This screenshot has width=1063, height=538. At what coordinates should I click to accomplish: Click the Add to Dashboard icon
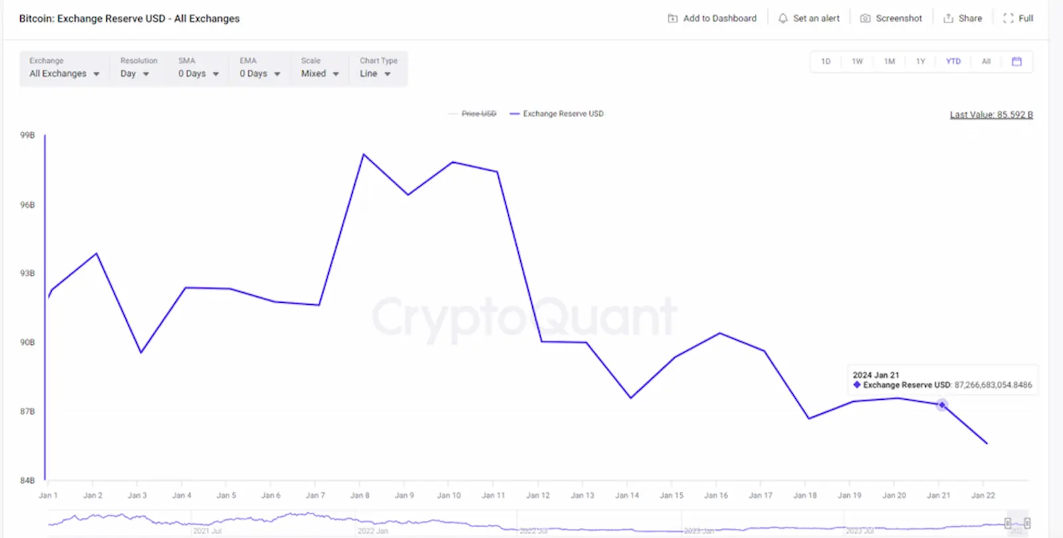(672, 19)
